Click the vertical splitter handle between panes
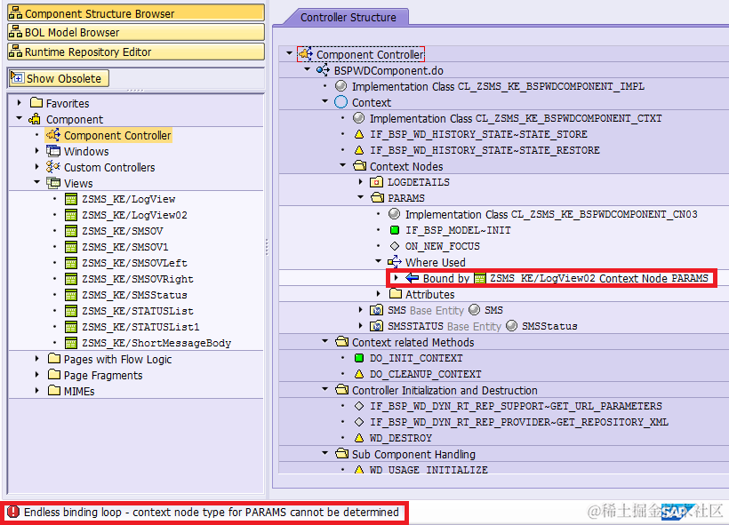The width and height of the screenshot is (729, 525). [x=267, y=247]
